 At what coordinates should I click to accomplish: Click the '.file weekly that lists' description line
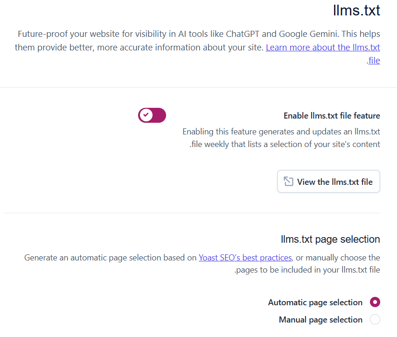(285, 144)
